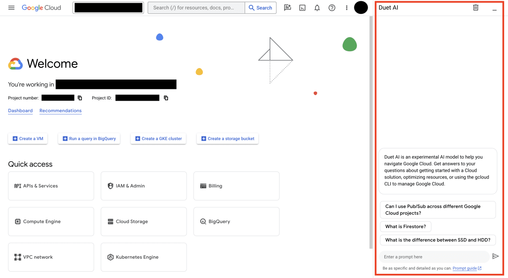Copy the project number
This screenshot has height=278, width=508.
click(x=80, y=98)
